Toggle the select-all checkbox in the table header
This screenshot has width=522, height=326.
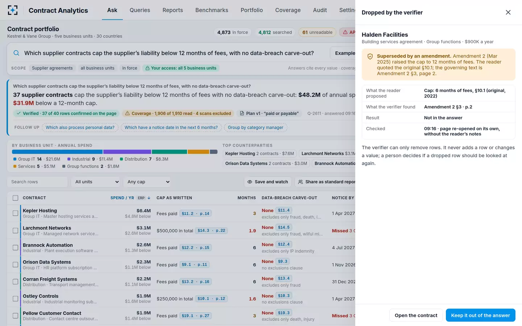tap(15, 198)
